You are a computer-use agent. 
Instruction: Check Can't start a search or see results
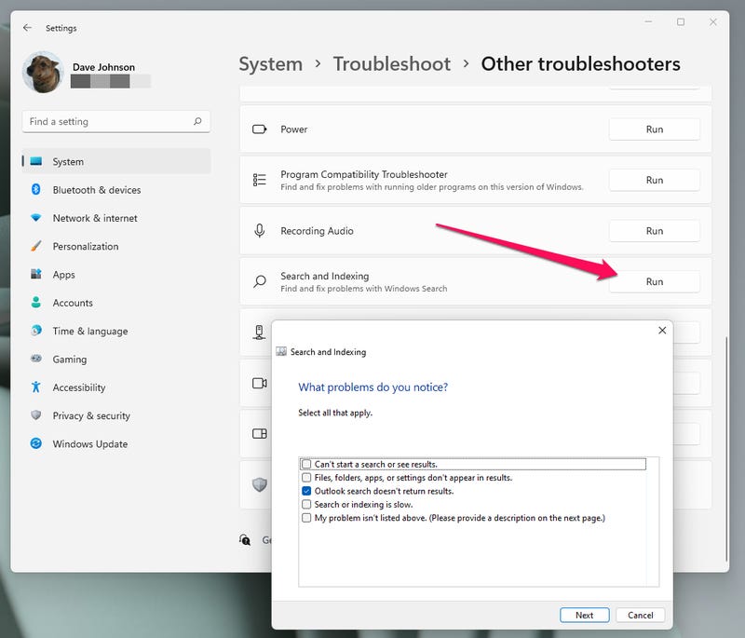(306, 464)
